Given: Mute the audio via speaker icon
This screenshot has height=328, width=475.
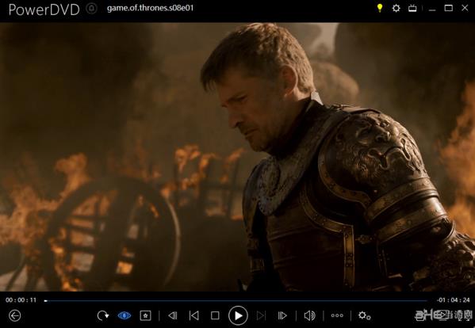Looking at the screenshot, I should pyautogui.click(x=309, y=315).
